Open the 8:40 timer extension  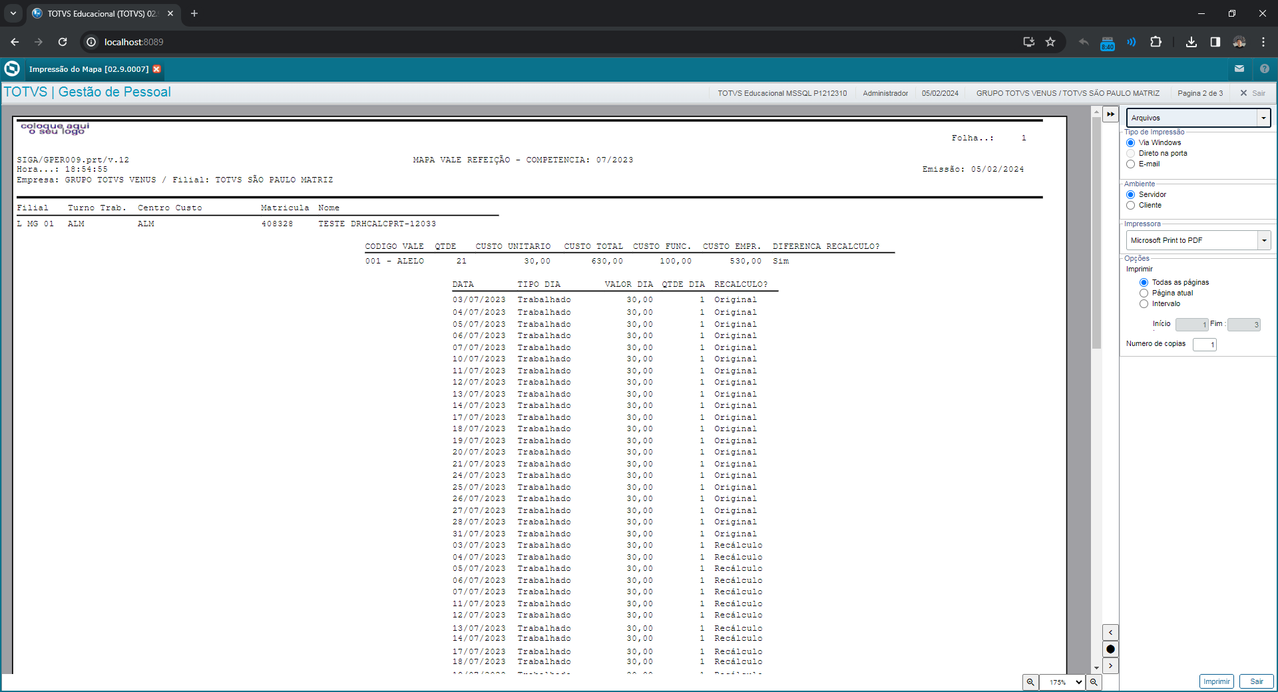pos(1108,43)
